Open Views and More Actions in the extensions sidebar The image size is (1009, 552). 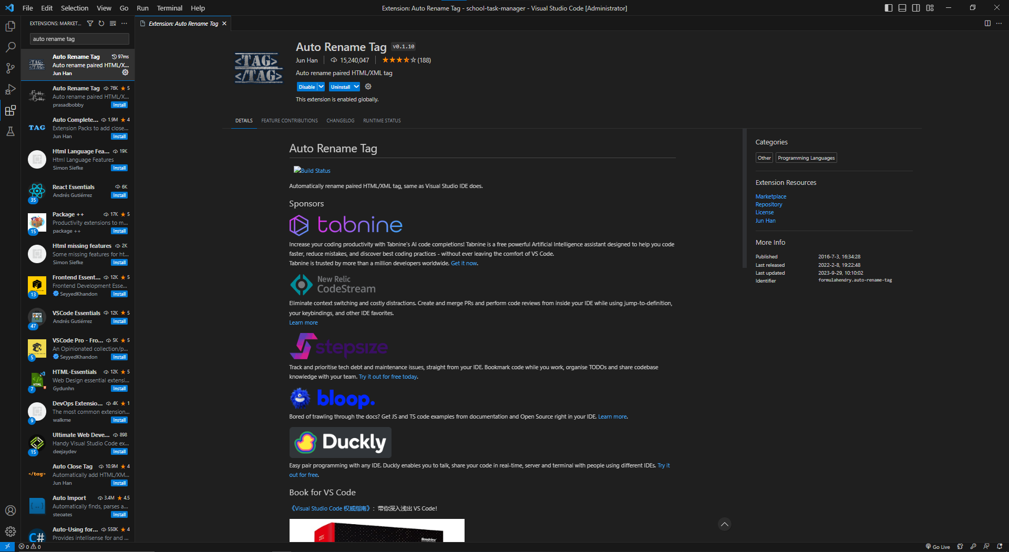point(125,23)
